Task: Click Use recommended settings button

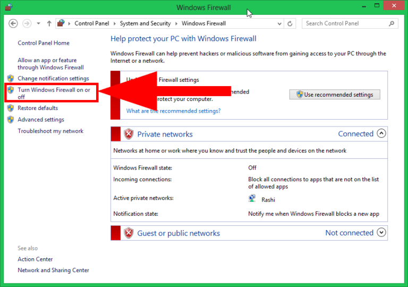Action: (335, 95)
